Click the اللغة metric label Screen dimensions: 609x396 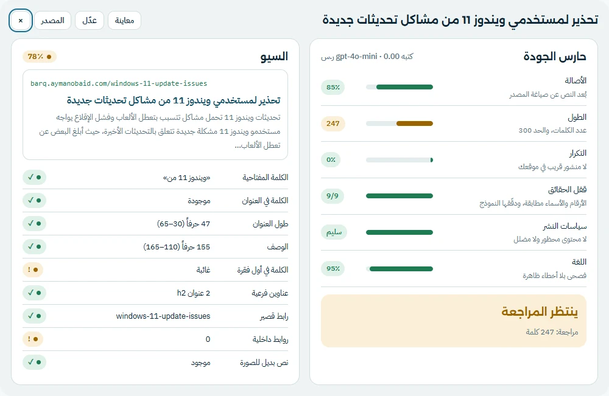pos(579,262)
